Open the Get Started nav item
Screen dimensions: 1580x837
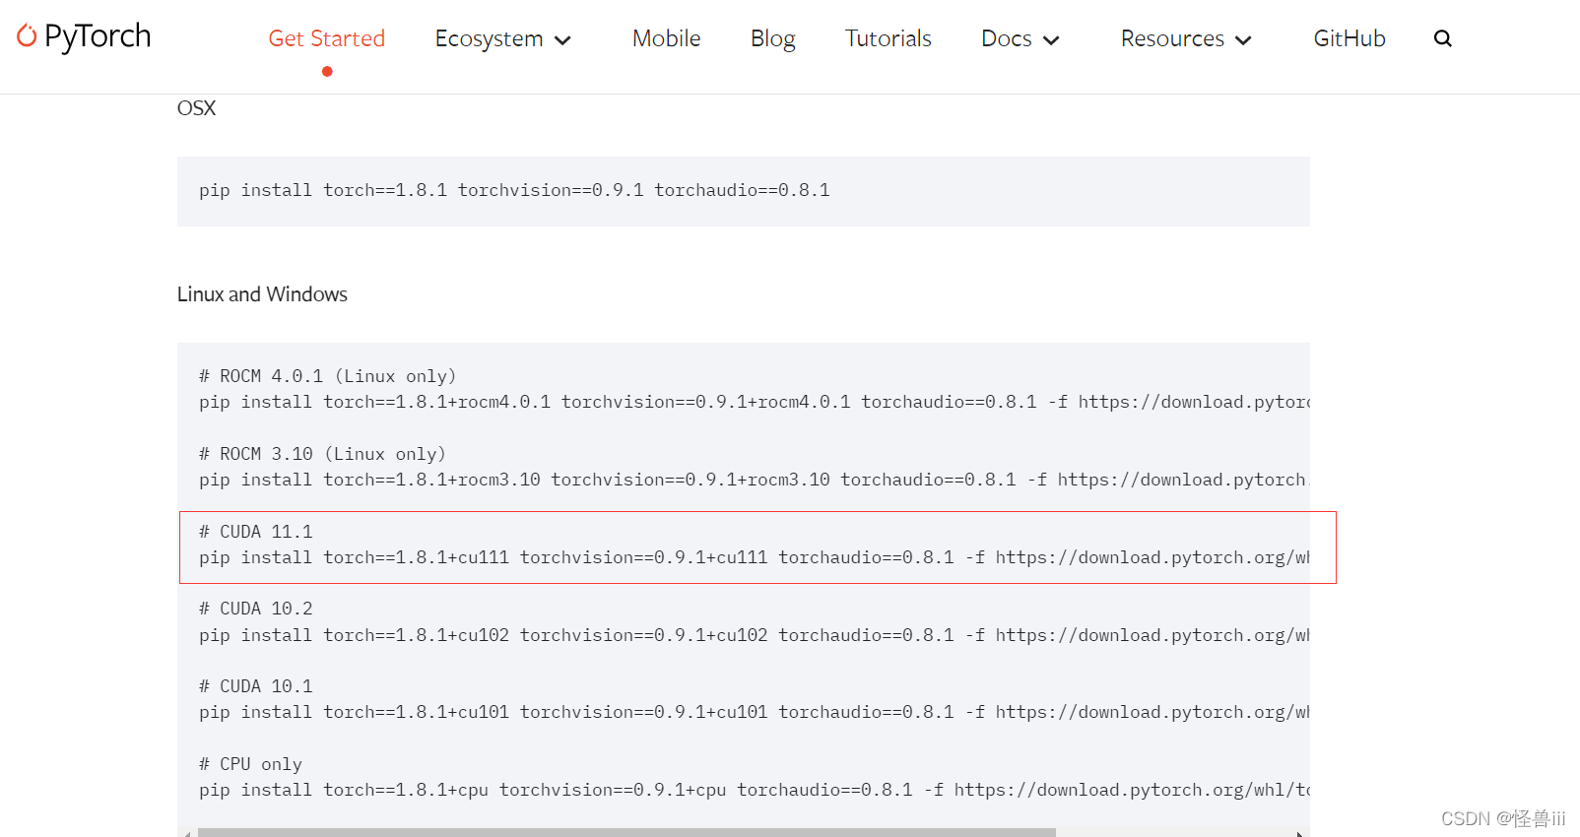coord(327,38)
